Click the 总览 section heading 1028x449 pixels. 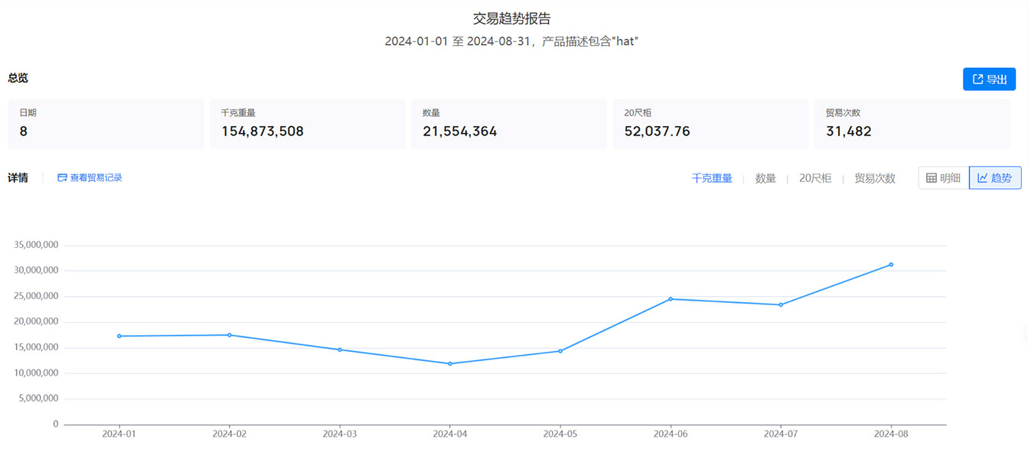click(x=18, y=78)
